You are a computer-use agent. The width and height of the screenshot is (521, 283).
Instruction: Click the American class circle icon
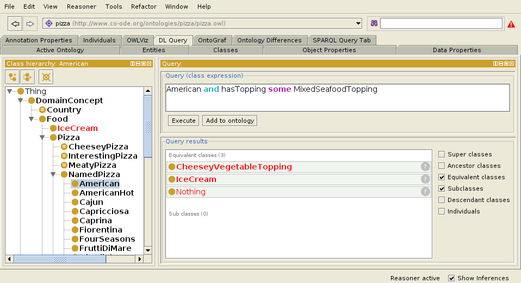point(75,184)
